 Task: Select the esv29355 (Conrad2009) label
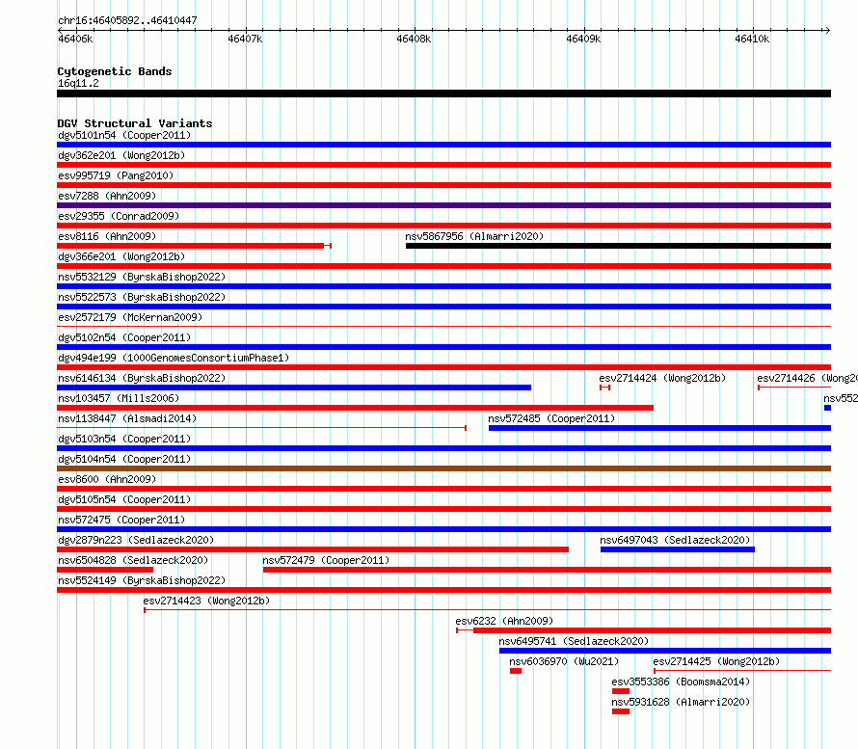(119, 216)
